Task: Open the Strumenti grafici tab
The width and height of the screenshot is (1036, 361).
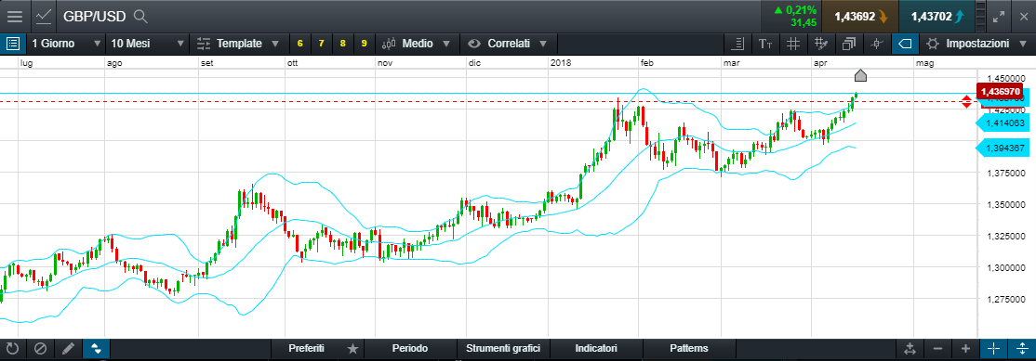Action: coord(503,349)
